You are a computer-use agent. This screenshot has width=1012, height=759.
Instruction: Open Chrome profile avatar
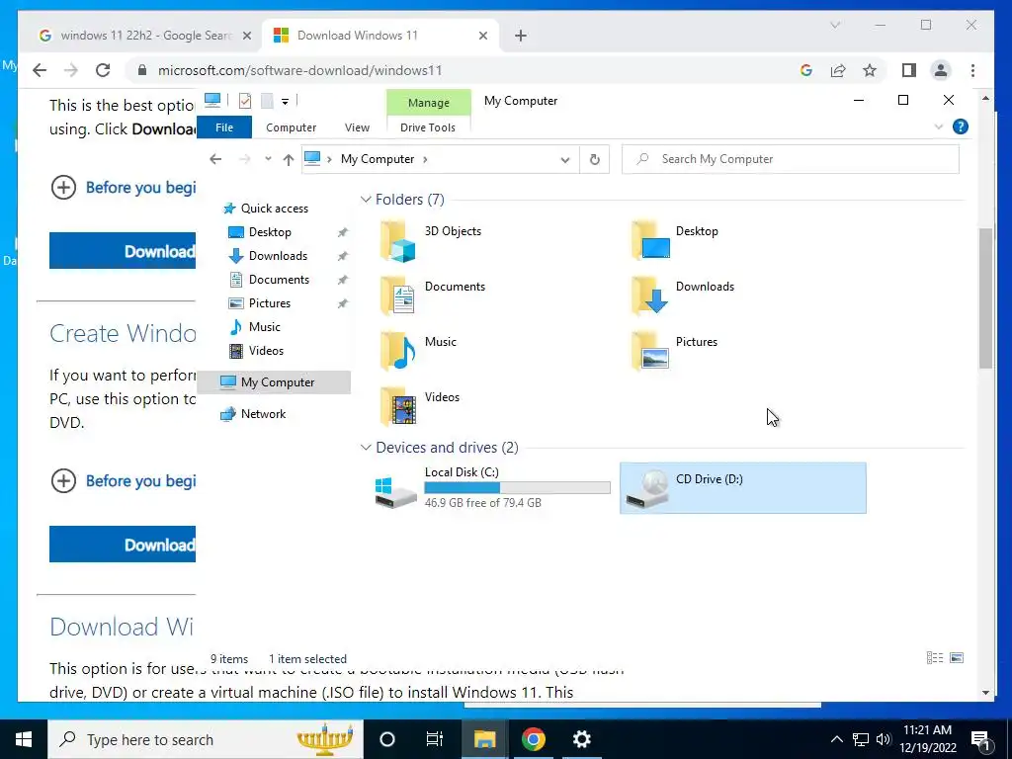point(941,70)
